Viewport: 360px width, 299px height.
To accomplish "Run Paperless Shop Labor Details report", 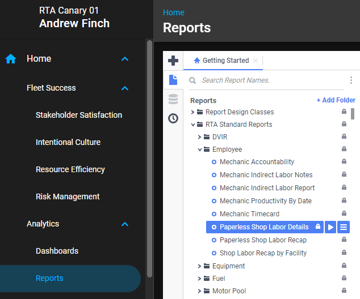I will pos(330,227).
